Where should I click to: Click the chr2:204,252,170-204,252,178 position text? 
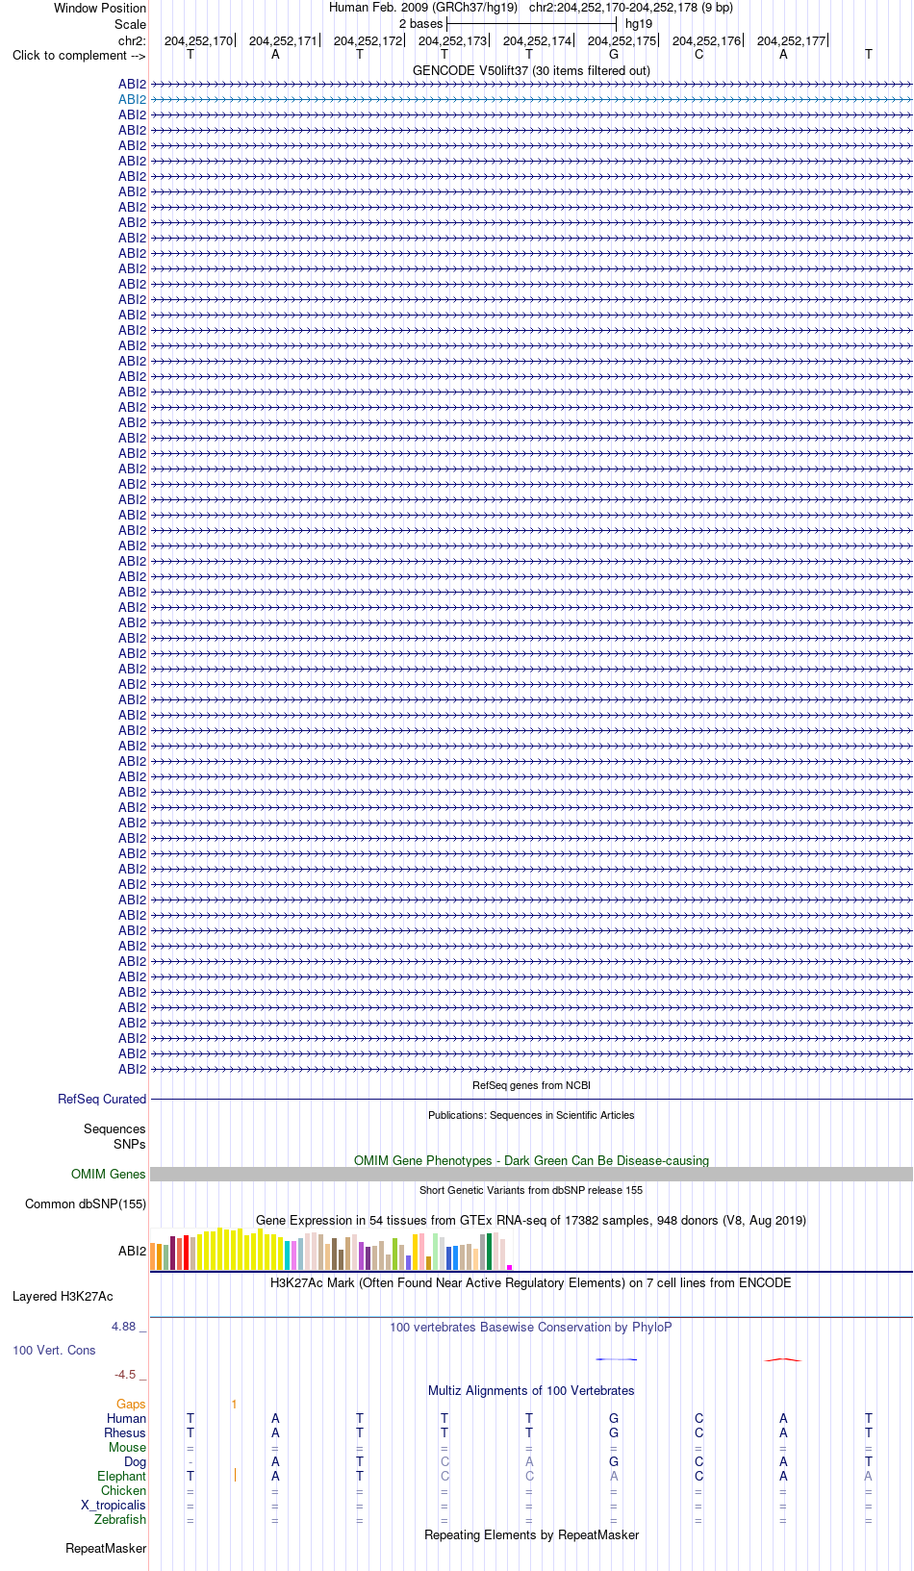[631, 7]
